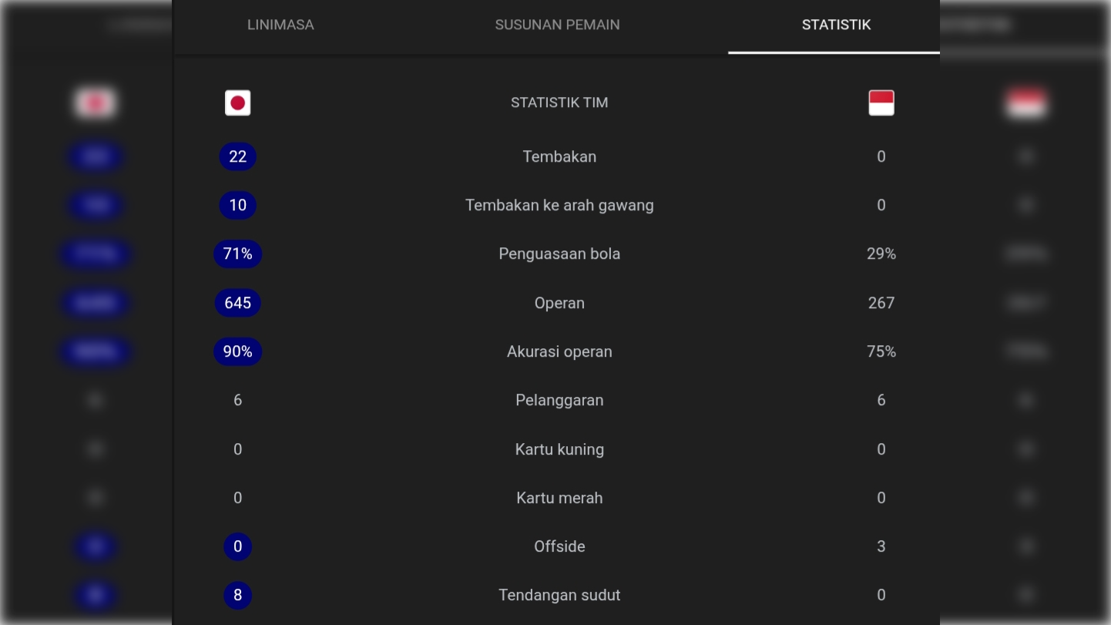Click the Kartu kuning label
Screen dimensions: 1111x625
[559, 449]
